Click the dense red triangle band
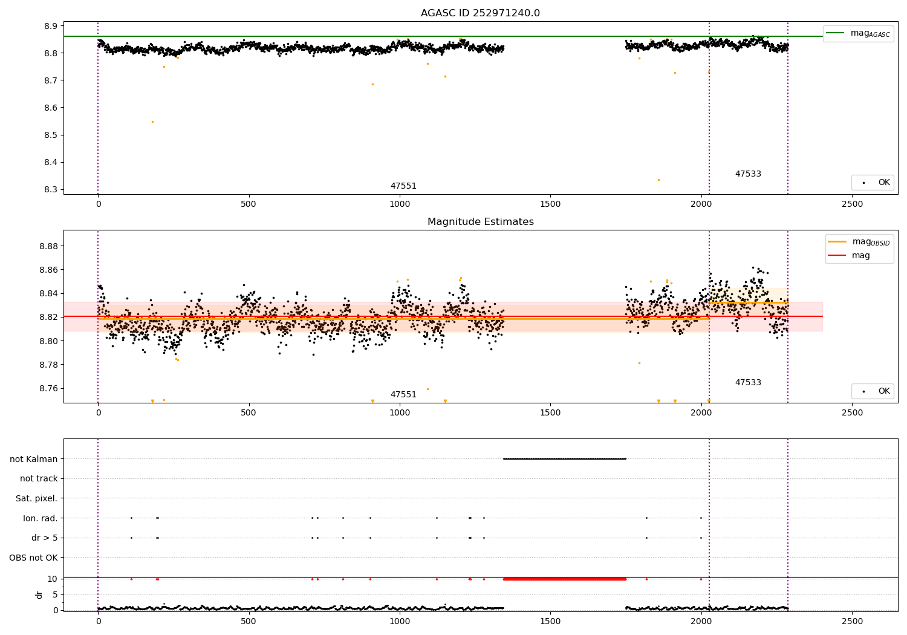Image resolution: width=907 pixels, height=635 pixels. coord(565,579)
